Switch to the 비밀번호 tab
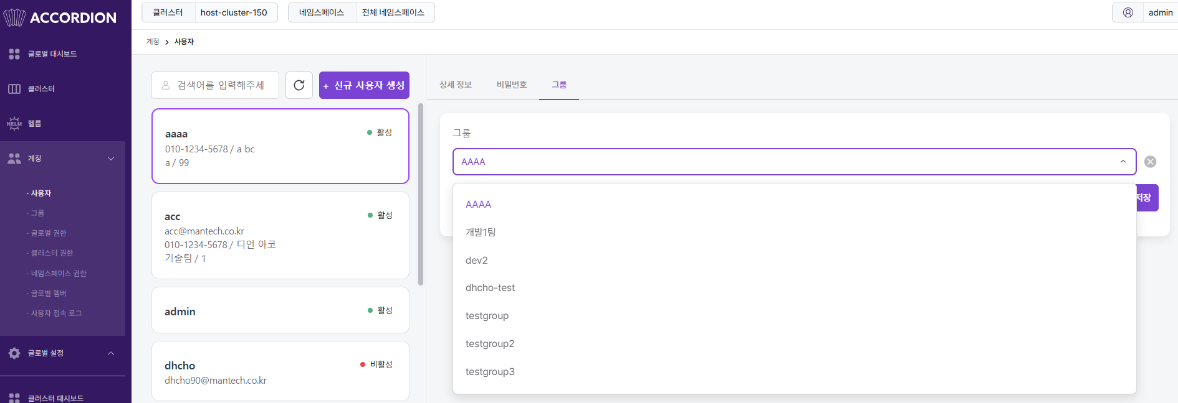This screenshot has width=1178, height=403. click(x=512, y=85)
